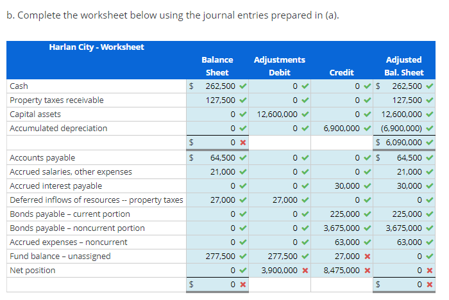
Task: Click green check beside Cash balance 262,500
Action: 243,86
